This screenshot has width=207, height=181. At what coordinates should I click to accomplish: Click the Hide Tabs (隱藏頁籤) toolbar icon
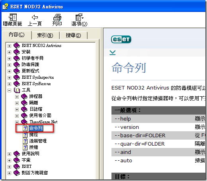13,17
